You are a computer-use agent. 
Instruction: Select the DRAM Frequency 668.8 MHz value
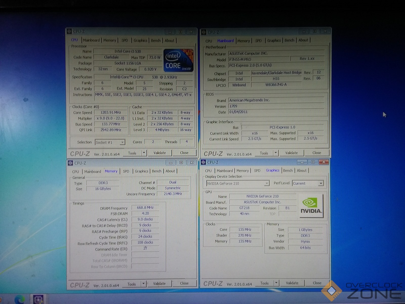pyautogui.click(x=145, y=207)
